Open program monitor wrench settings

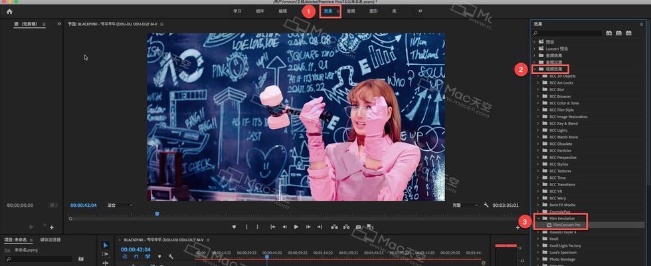click(486, 205)
